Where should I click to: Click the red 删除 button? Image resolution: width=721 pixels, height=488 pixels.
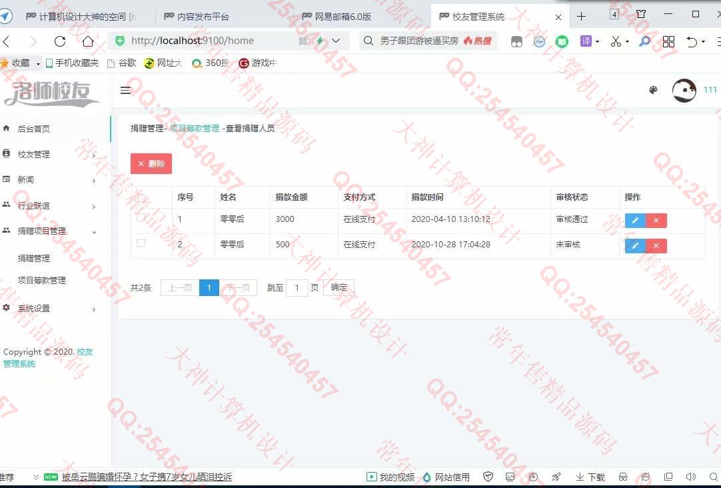pyautogui.click(x=151, y=164)
